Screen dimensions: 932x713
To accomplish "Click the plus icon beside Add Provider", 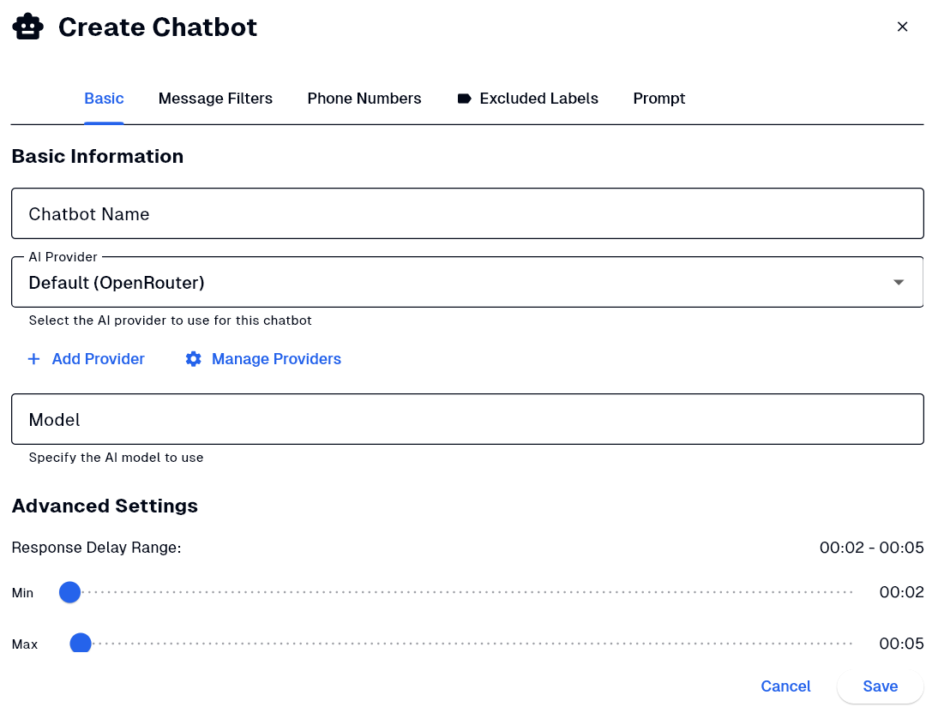I will point(34,359).
